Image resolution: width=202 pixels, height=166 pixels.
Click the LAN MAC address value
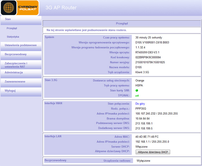pos(147,137)
